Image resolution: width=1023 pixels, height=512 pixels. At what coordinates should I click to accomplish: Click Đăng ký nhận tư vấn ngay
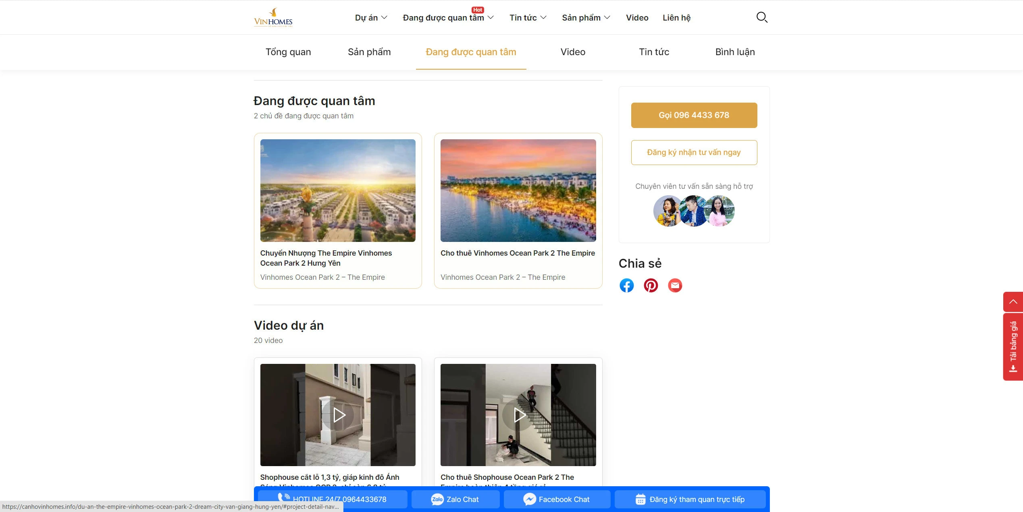pyautogui.click(x=694, y=152)
